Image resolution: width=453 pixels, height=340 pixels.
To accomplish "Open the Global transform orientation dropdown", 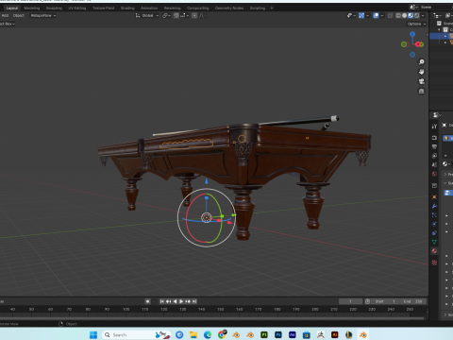I will point(147,15).
